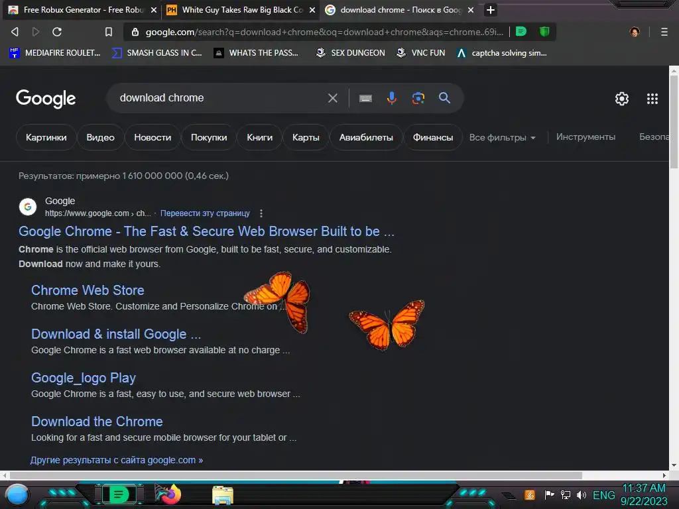Click the magnifier search button

pyautogui.click(x=444, y=98)
